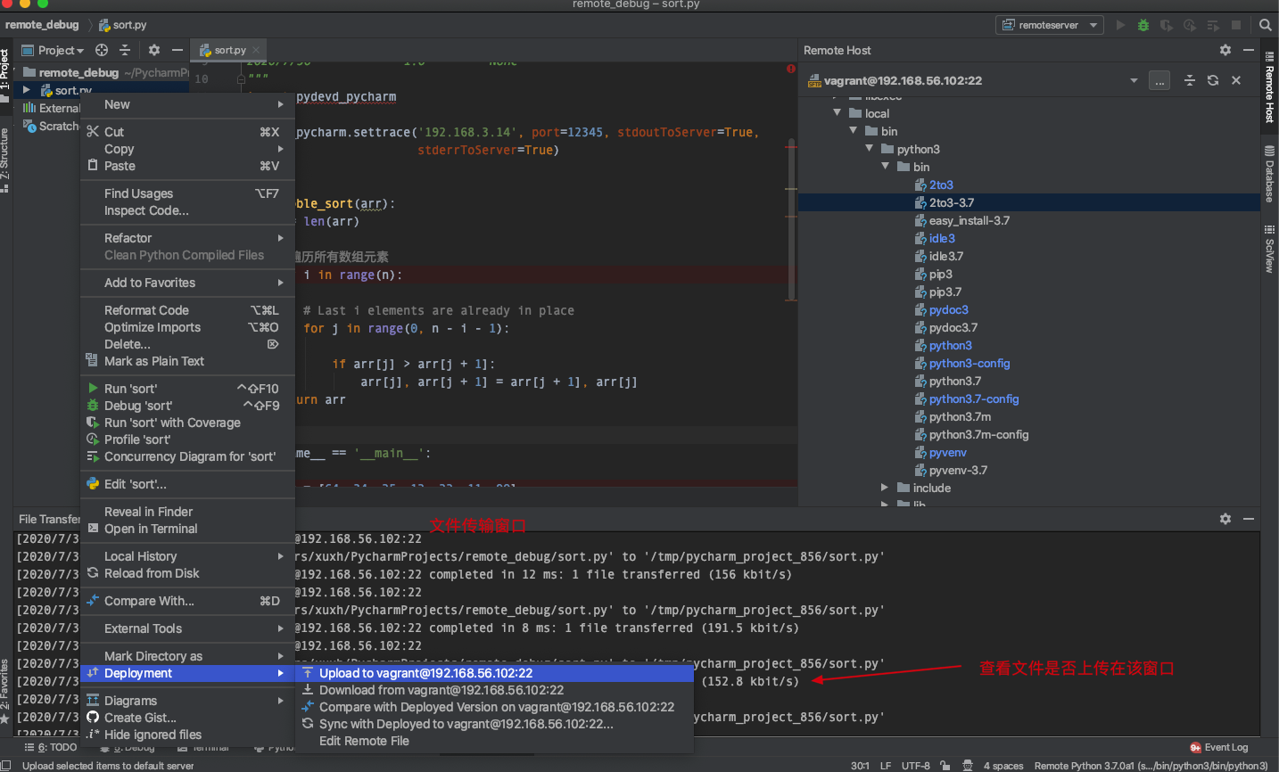Open the TODO tool window button
This screenshot has height=772, width=1279.
[x=51, y=747]
